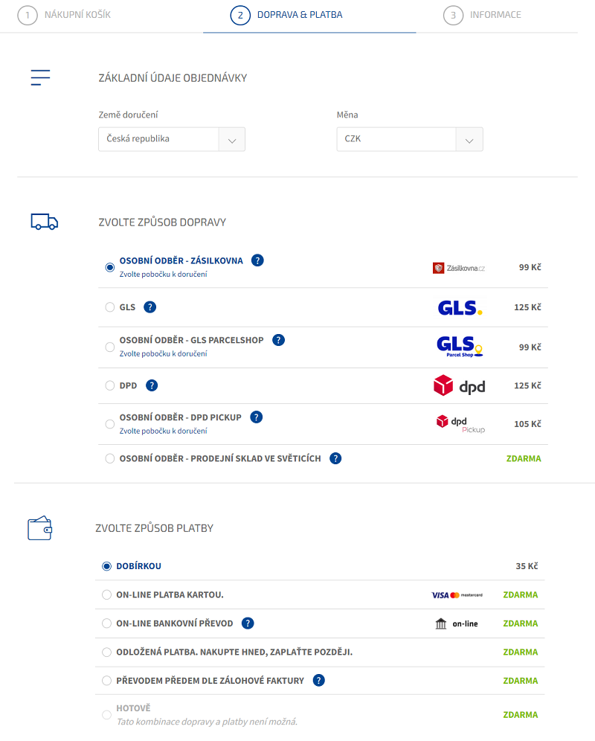This screenshot has height=741, width=595.
Task: Select On-line platba kartou radio button
Action: [x=106, y=595]
